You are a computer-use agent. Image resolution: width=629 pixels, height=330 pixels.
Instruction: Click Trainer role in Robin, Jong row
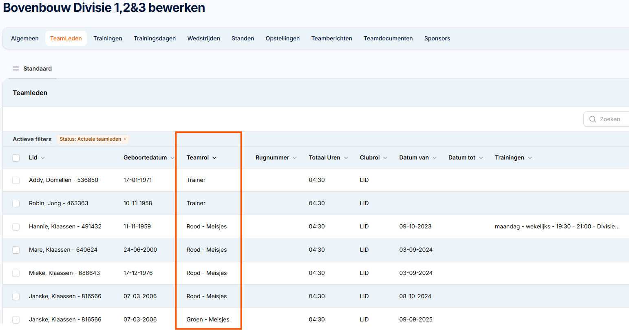coord(196,203)
